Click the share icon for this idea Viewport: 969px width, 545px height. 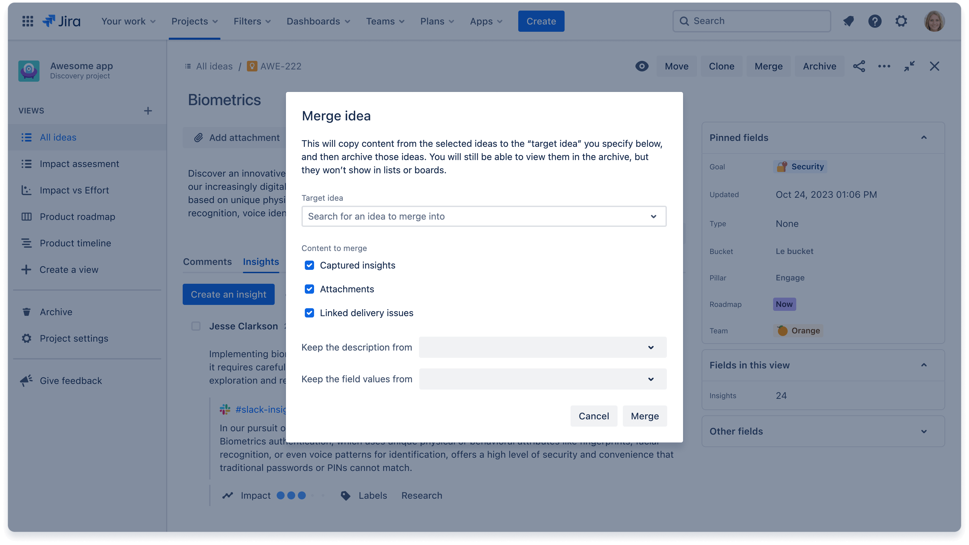pos(859,66)
